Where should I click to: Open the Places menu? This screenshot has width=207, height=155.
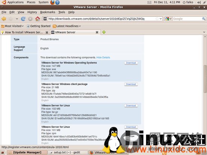coord(31,2)
